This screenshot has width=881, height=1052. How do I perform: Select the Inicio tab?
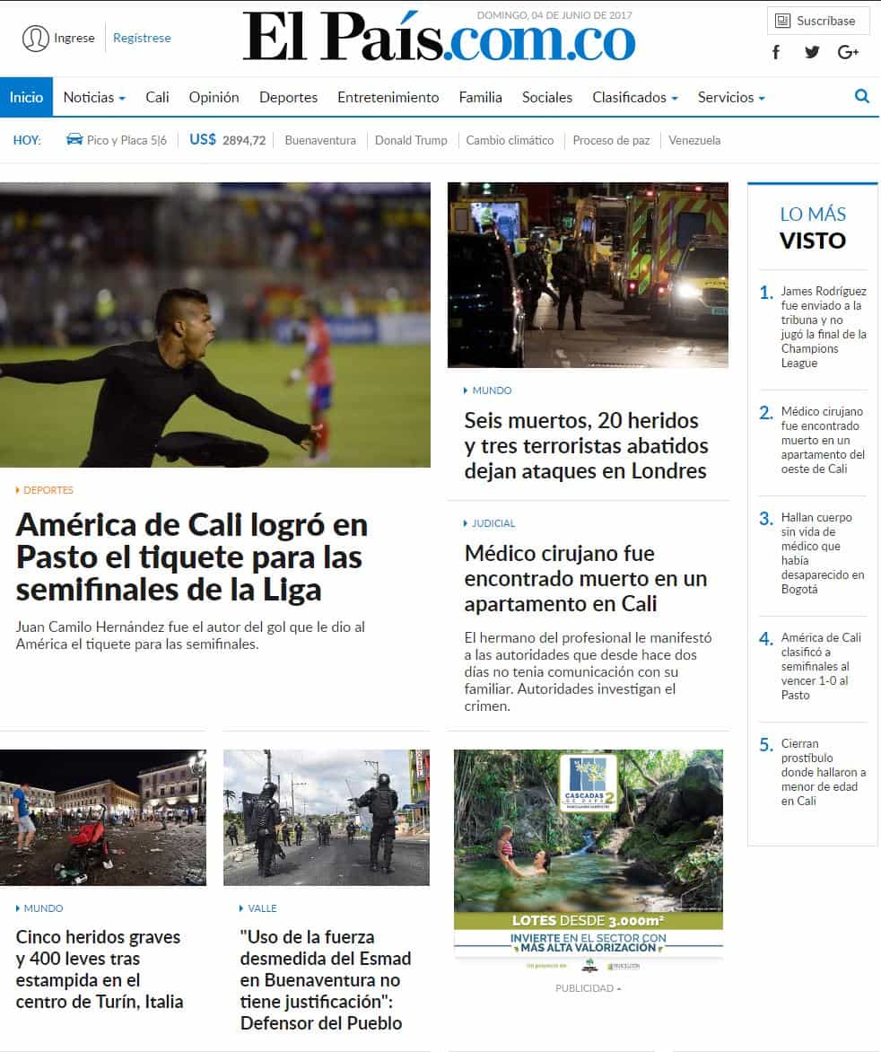coord(26,97)
